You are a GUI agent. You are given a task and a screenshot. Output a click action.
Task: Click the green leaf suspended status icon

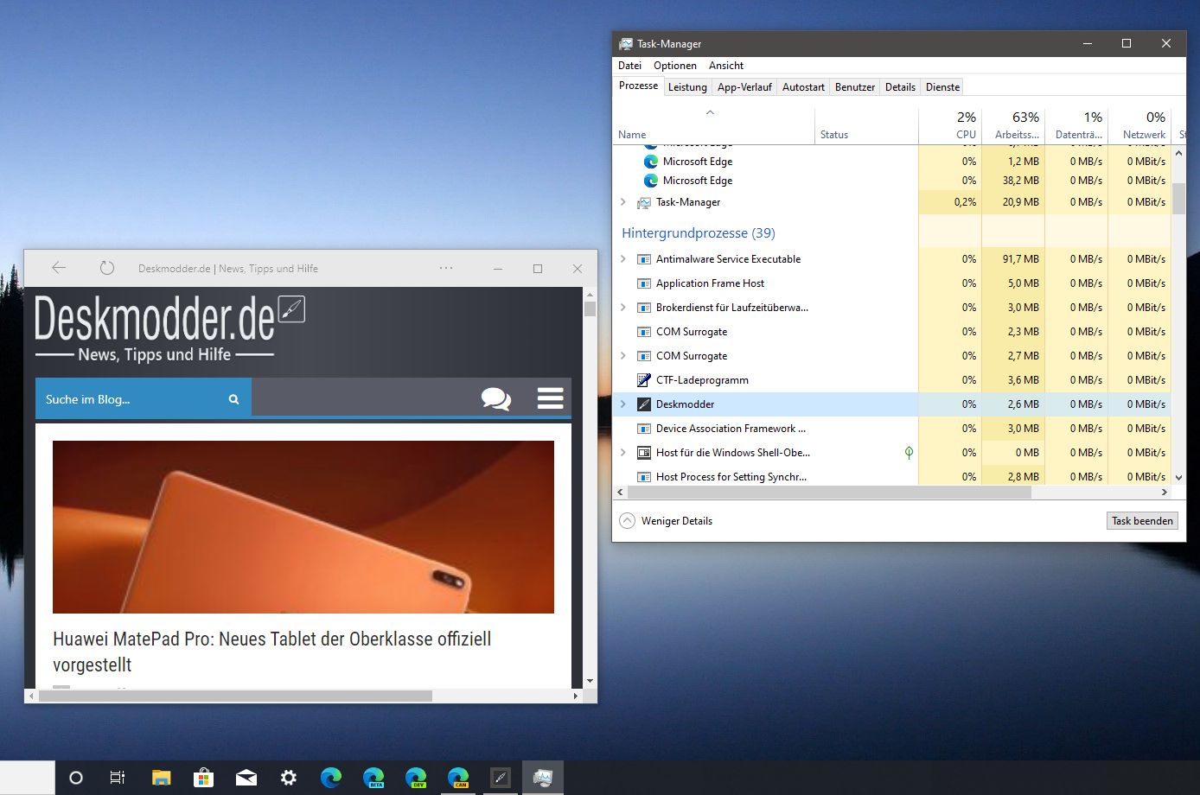click(x=909, y=453)
